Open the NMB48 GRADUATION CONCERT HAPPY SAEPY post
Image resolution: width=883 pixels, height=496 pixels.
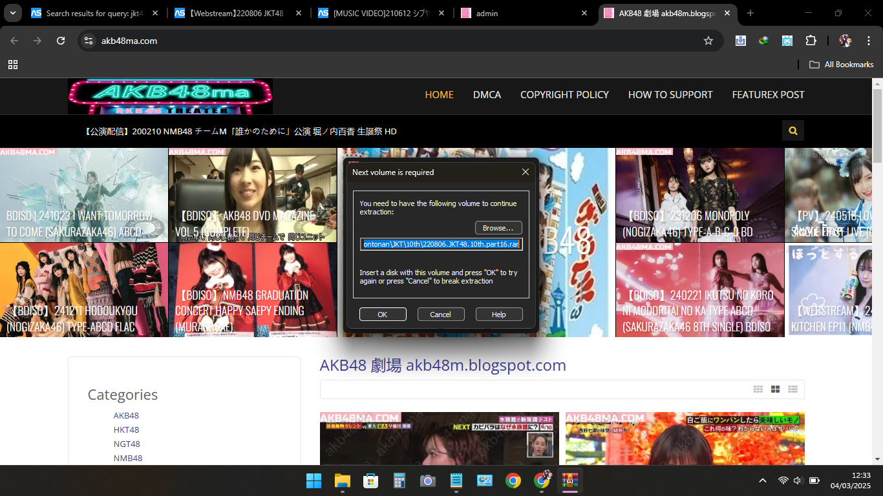253,290
